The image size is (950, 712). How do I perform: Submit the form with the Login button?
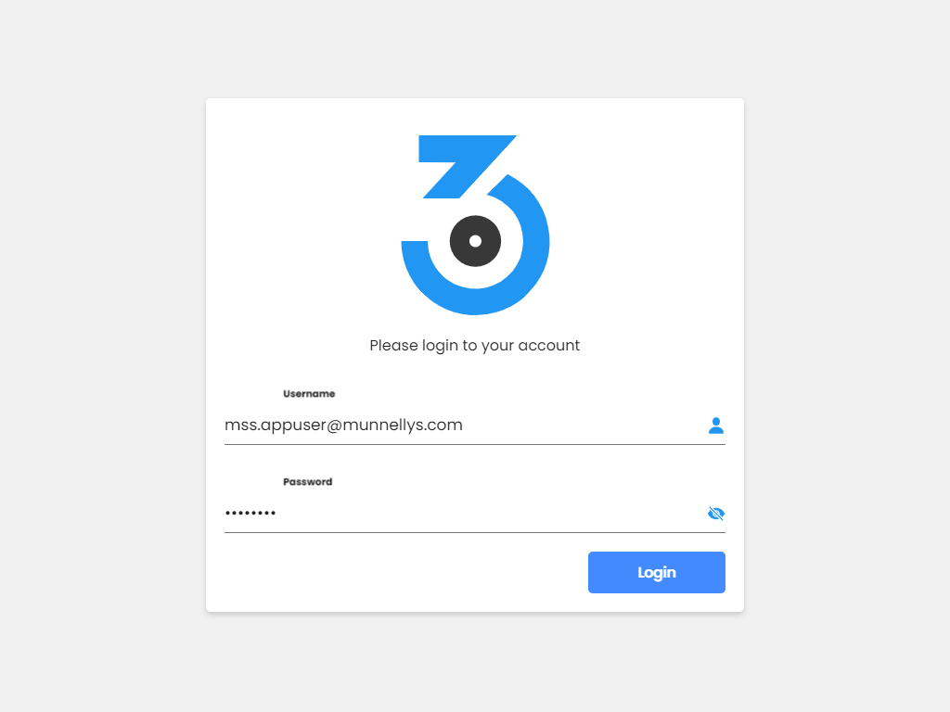(656, 572)
